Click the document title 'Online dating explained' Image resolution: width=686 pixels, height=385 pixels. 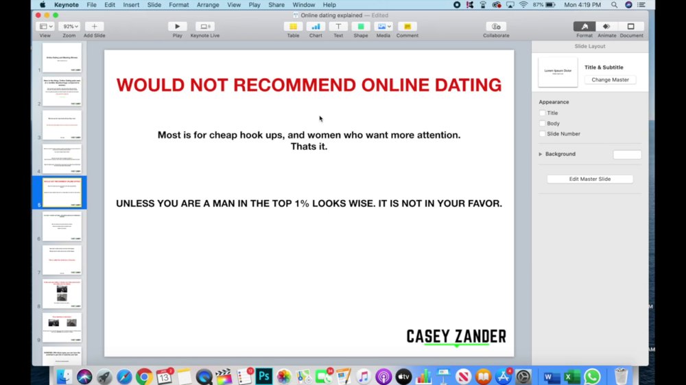[331, 15]
